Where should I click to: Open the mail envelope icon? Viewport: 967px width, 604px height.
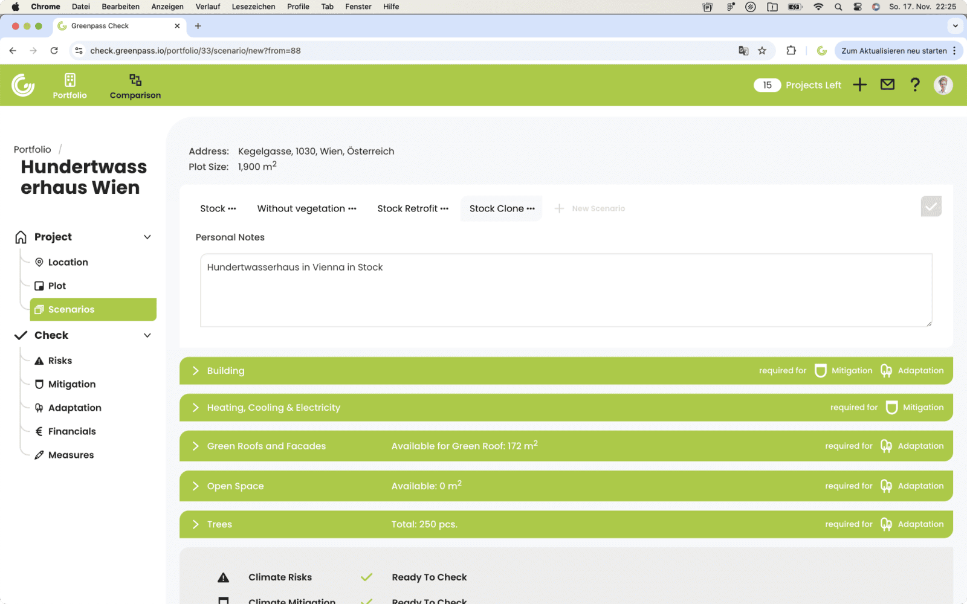tap(887, 85)
